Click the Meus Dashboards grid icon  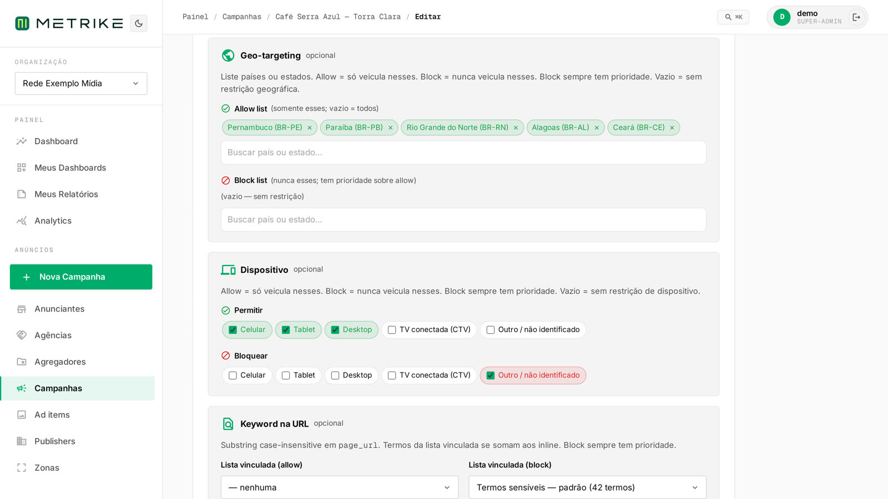(x=22, y=167)
